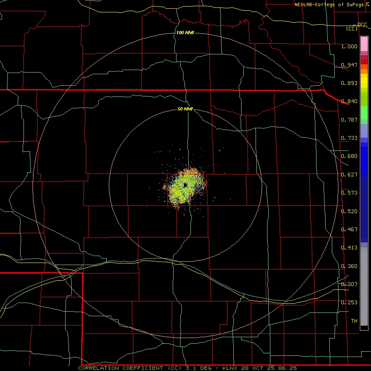
Task: Click the TH label near the scale bottom
Action: click(354, 321)
